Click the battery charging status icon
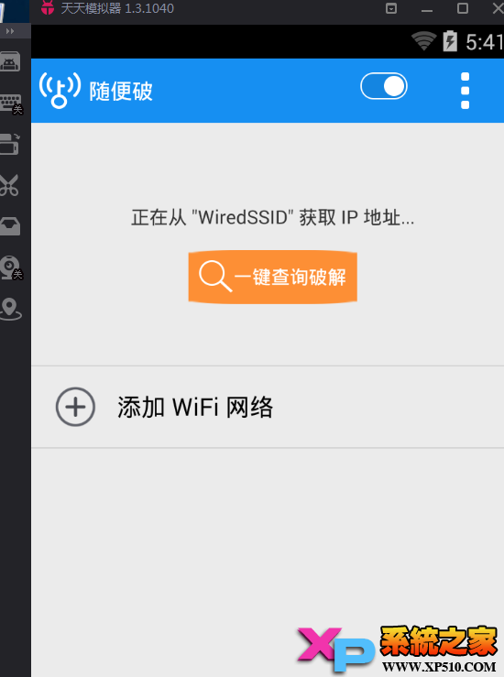The image size is (504, 677). pos(450,41)
